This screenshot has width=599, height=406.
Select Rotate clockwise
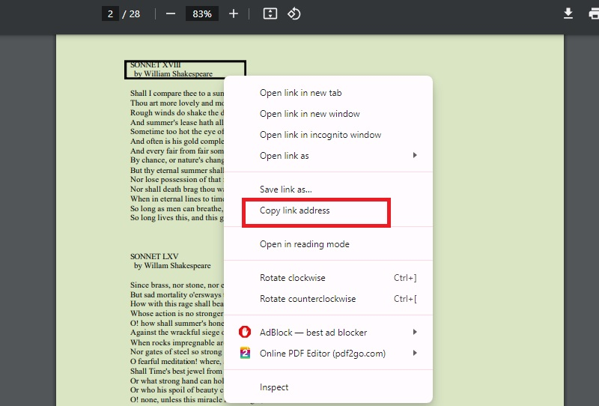[328, 278]
